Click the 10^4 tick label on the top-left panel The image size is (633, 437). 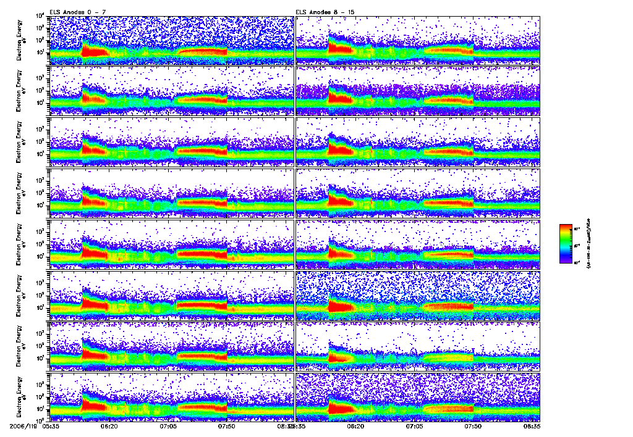tap(40, 16)
